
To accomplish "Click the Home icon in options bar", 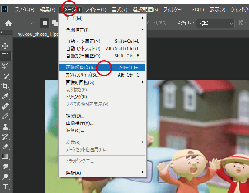I will click(8, 23).
